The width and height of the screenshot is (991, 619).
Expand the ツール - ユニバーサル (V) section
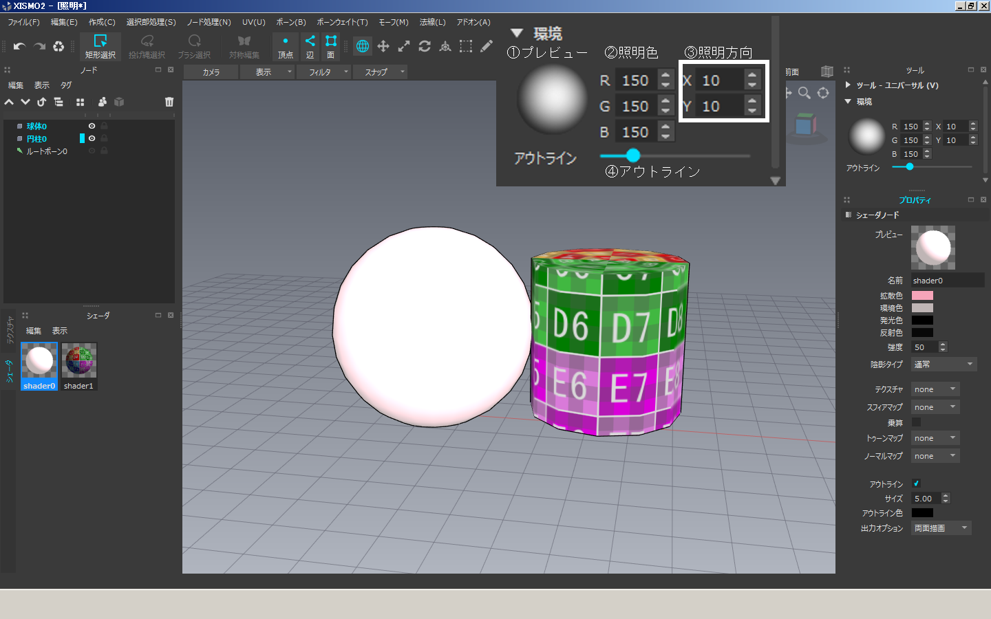tap(849, 85)
